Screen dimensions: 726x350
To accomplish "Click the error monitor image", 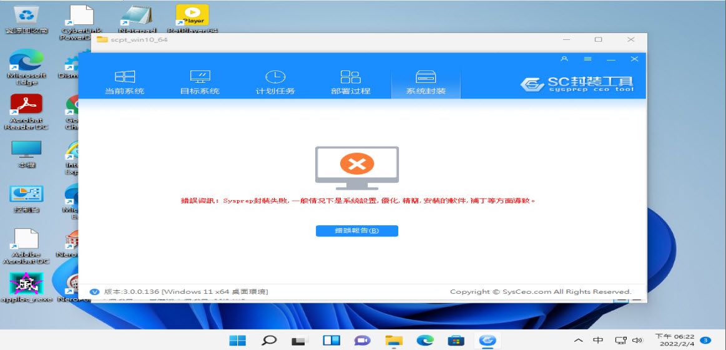I will (357, 168).
